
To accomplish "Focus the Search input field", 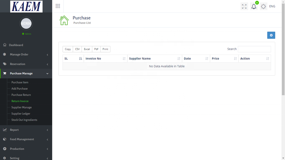I will [x=254, y=49].
